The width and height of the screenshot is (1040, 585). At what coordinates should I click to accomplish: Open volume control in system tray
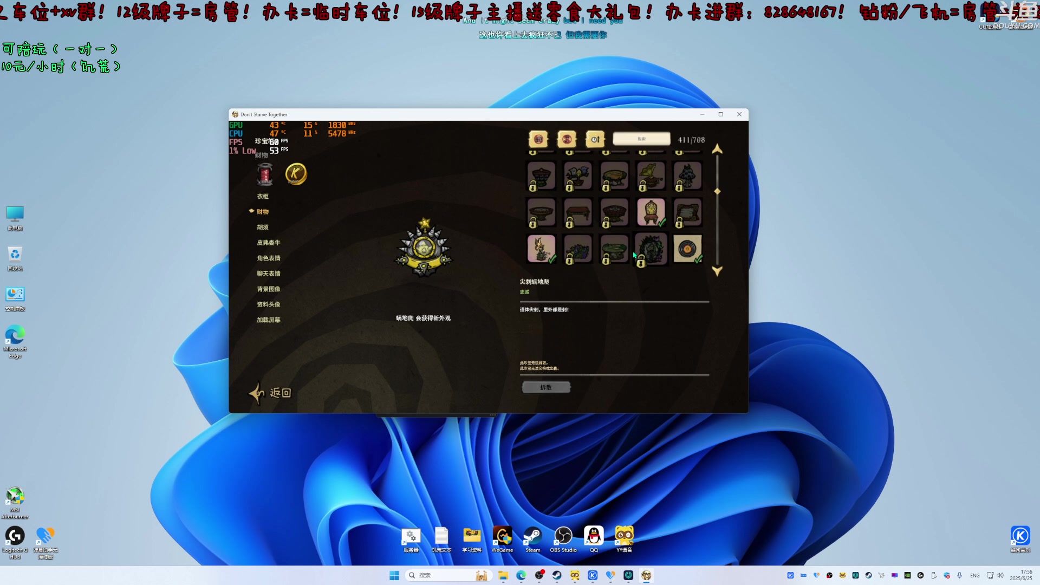click(1000, 575)
